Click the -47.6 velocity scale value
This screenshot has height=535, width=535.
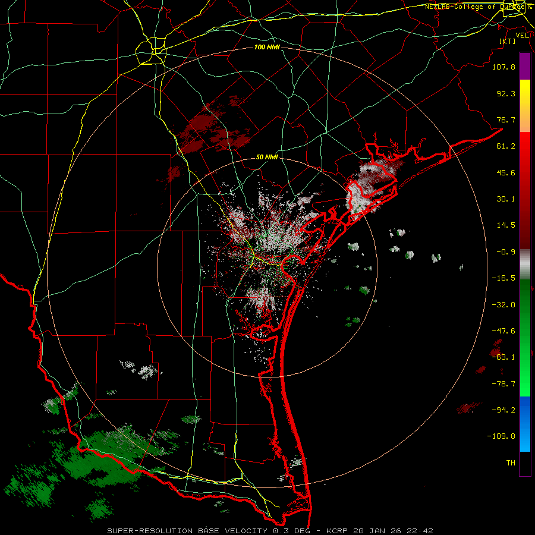click(x=503, y=331)
